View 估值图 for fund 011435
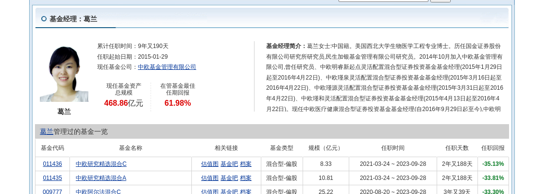Screen dimensions: 544x194 point(209,178)
